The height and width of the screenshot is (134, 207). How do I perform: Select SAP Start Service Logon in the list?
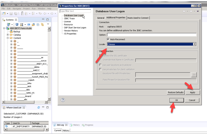pos(75,28)
